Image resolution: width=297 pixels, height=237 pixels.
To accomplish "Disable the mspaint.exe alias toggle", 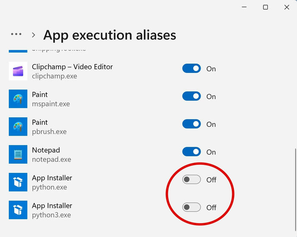I will (x=191, y=96).
